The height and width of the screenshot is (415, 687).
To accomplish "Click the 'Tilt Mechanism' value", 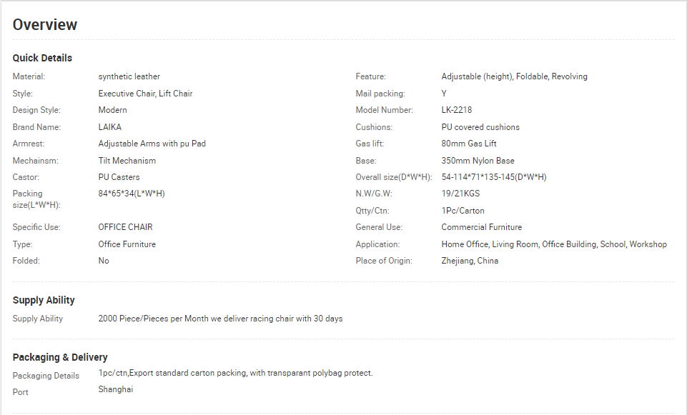I will click(x=127, y=161).
